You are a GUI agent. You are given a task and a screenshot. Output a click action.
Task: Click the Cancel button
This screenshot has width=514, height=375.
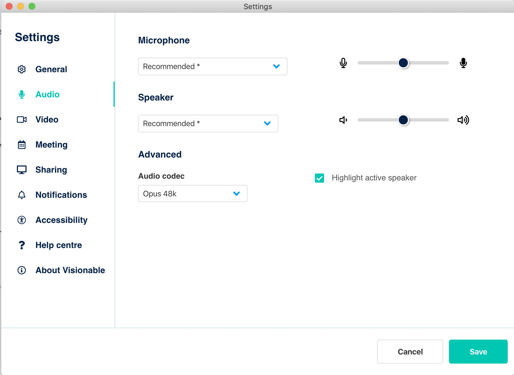pyautogui.click(x=410, y=352)
